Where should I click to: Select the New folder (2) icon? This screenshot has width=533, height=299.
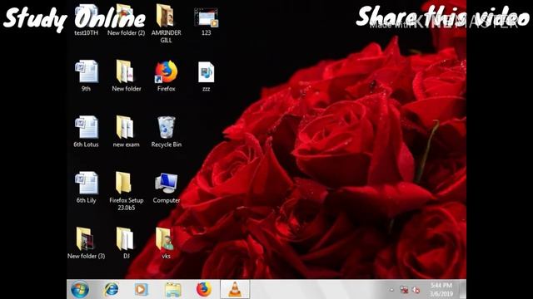[x=126, y=20]
